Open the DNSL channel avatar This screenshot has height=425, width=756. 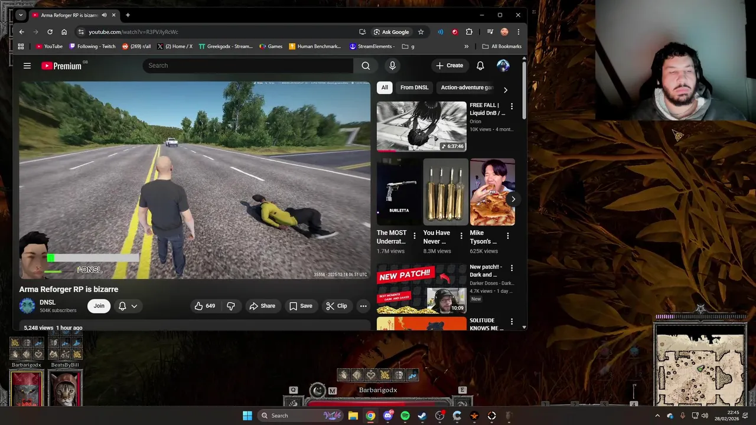[x=27, y=306]
